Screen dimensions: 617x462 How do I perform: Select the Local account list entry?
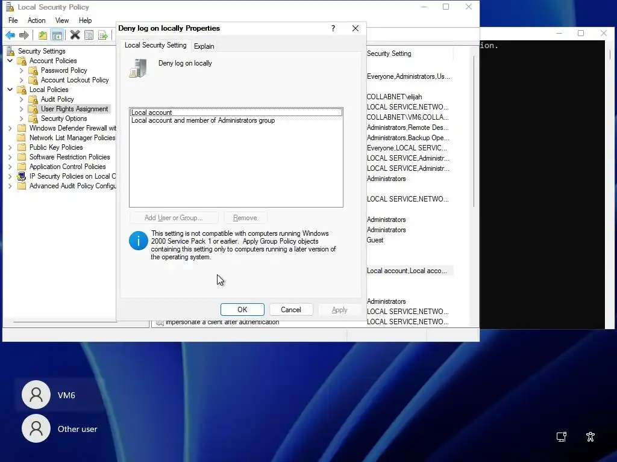coord(236,112)
